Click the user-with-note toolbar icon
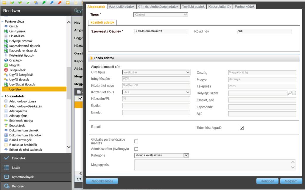 [36, 2]
